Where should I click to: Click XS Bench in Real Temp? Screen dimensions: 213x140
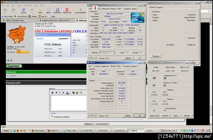coord(165,115)
